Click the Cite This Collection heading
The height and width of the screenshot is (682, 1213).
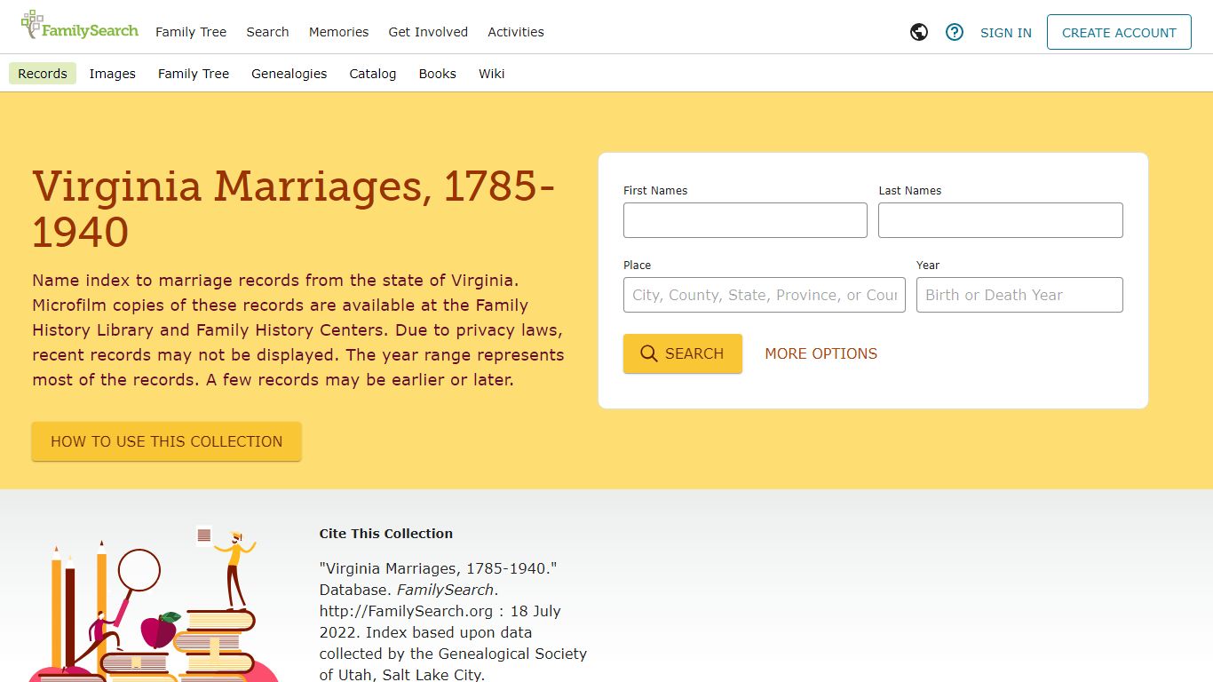[x=386, y=534]
